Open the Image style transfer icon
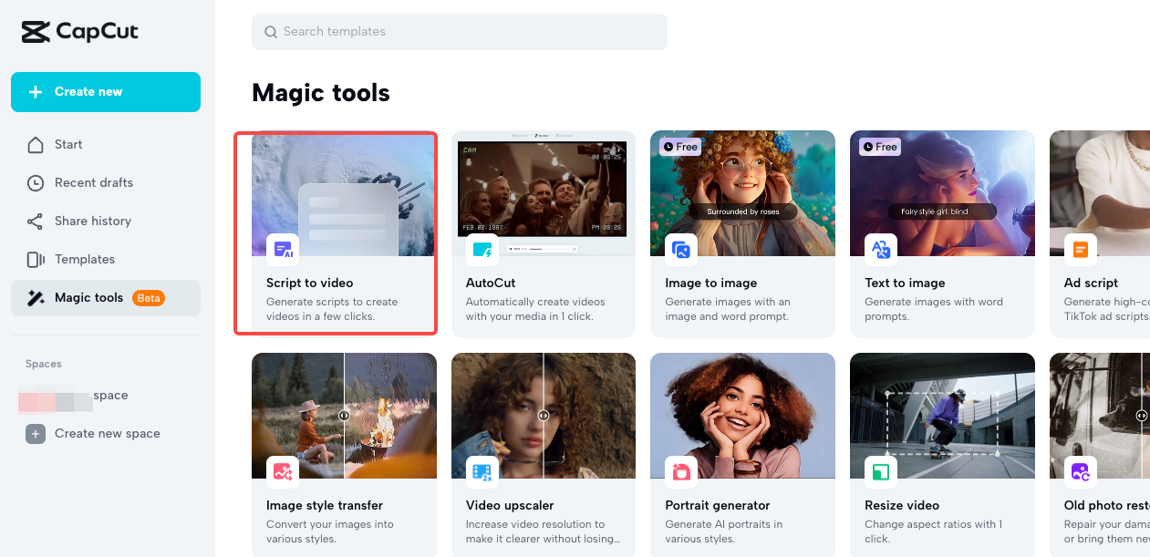The image size is (1150, 557). pos(283,471)
